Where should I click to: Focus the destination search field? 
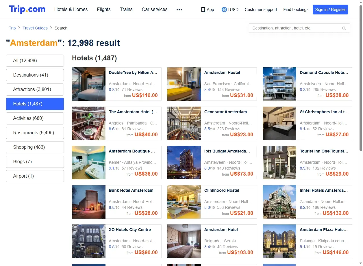[299, 28]
